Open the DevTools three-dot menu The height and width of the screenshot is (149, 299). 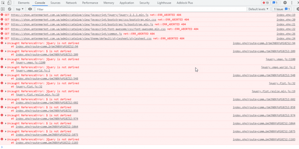point(292,3)
